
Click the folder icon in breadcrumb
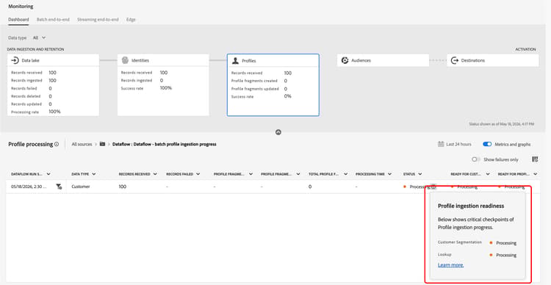click(x=102, y=144)
